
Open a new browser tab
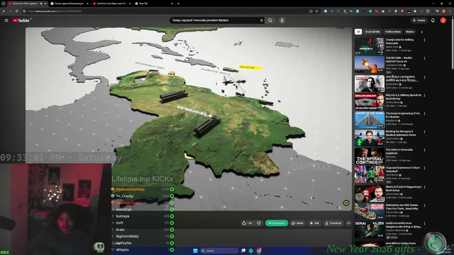pos(178,4)
